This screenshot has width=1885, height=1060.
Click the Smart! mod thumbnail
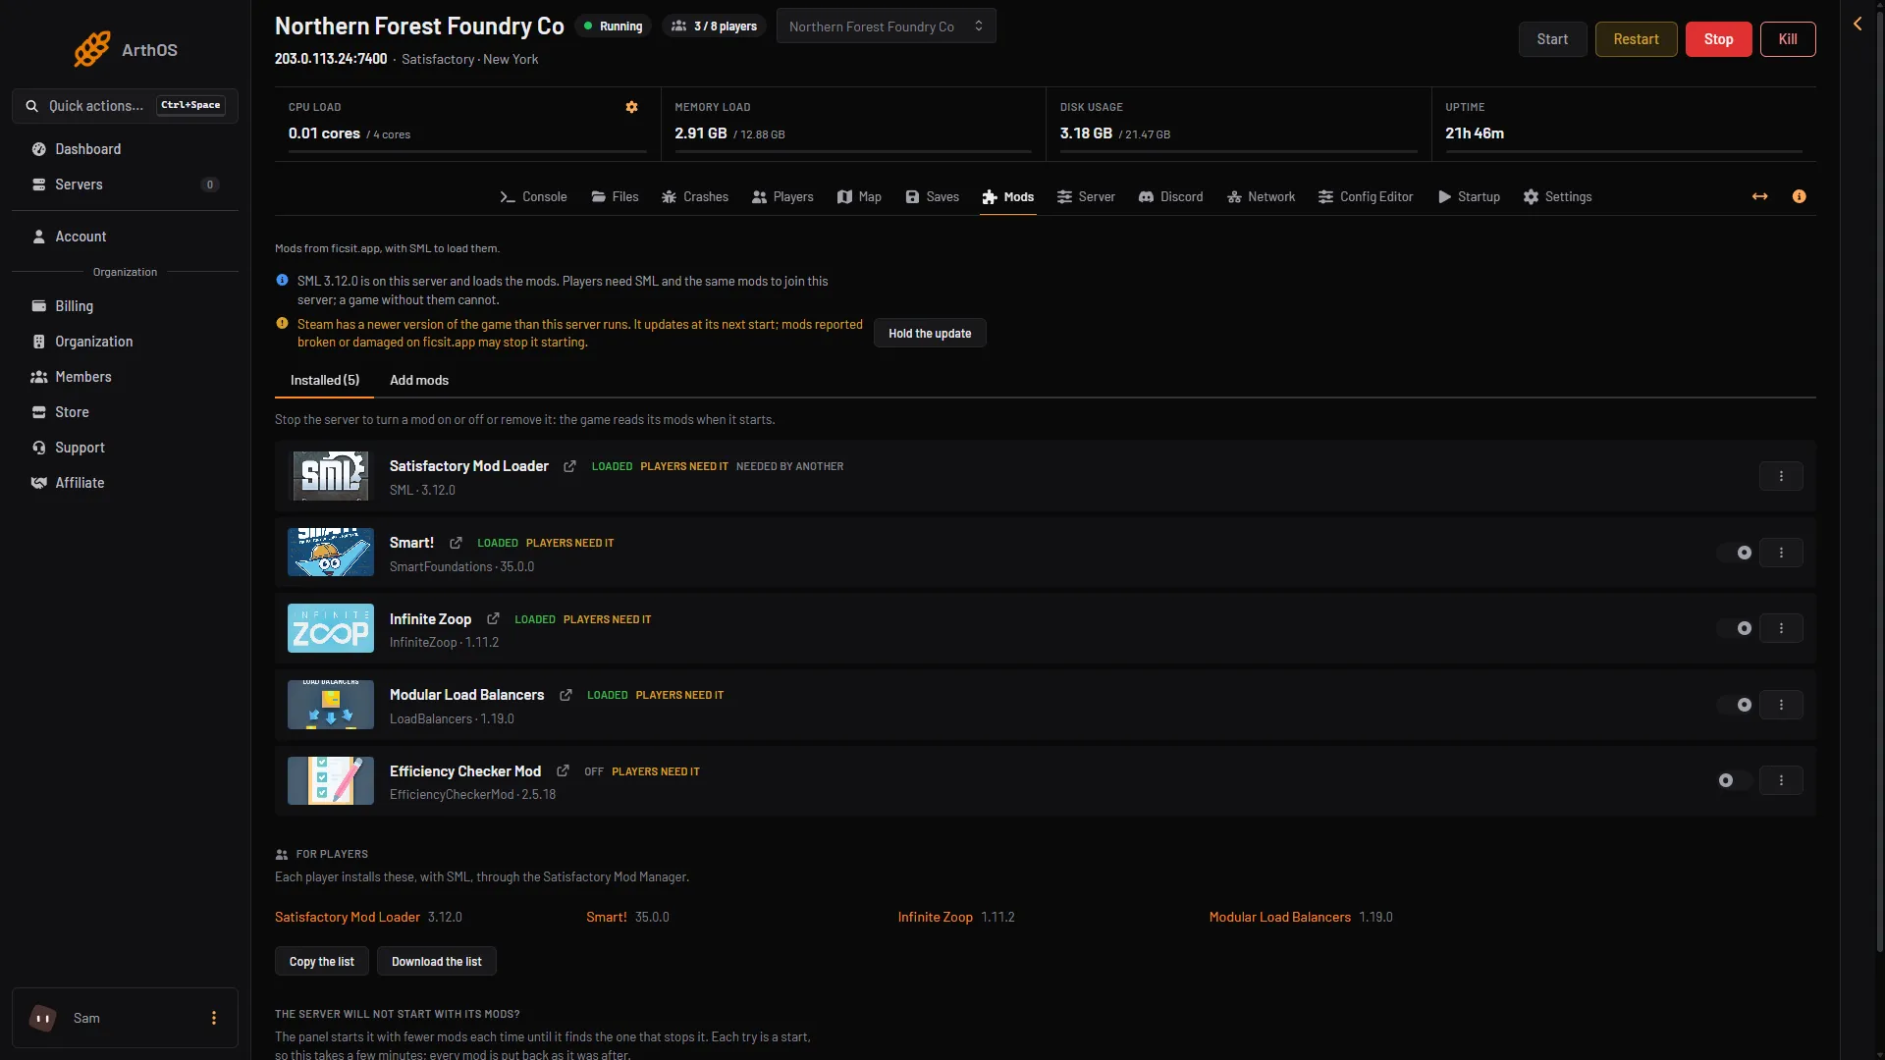coord(331,553)
